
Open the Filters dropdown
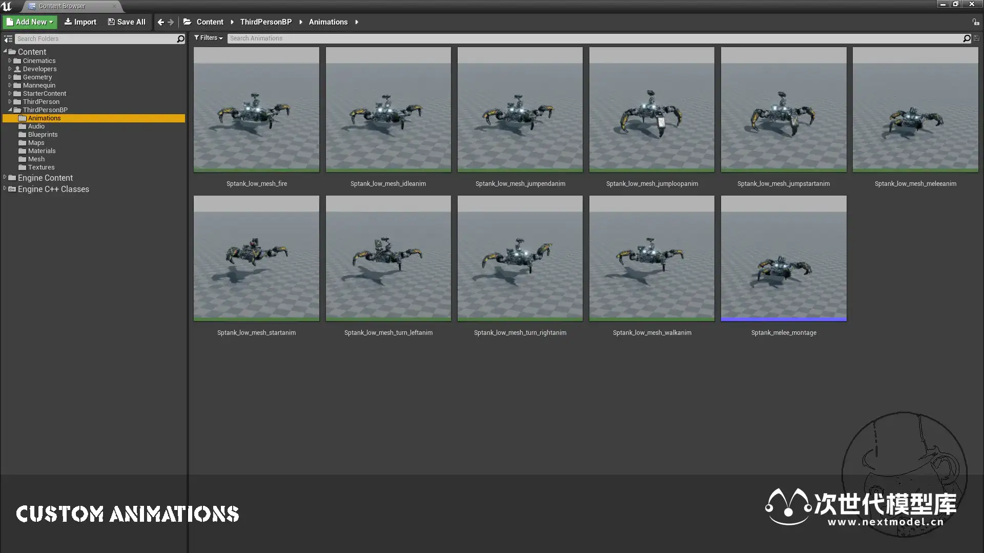(x=209, y=38)
